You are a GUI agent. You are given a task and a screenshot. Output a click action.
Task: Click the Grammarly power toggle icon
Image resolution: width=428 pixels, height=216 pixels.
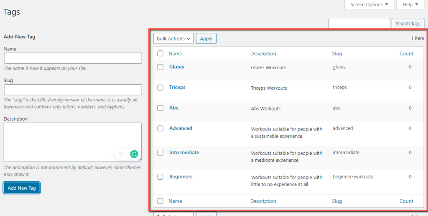121,154
